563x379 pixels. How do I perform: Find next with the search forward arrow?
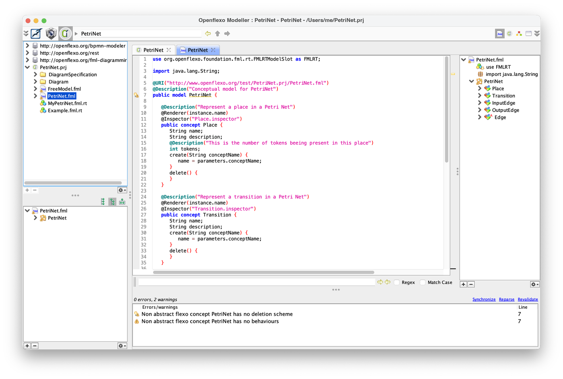point(380,282)
